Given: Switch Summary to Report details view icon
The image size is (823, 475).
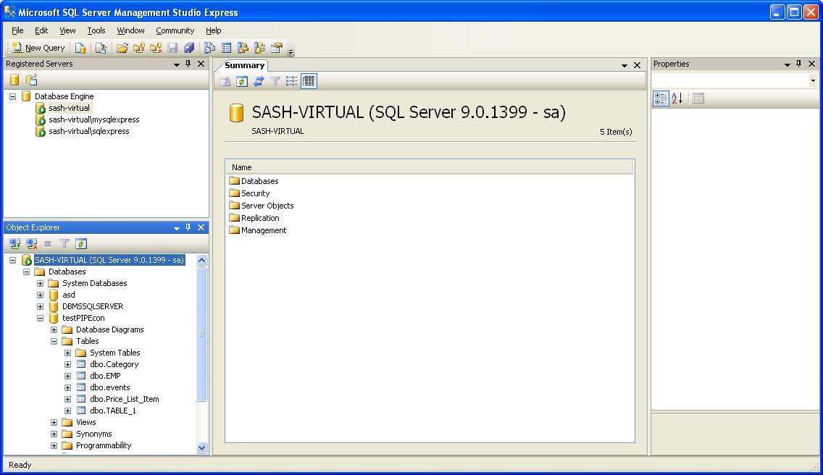Looking at the screenshot, I should (x=309, y=81).
